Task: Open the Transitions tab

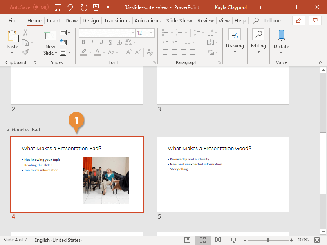Action: pos(116,20)
